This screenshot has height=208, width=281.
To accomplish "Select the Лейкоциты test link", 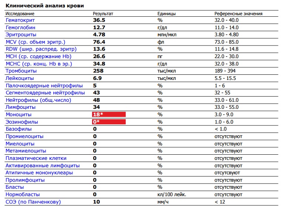I will point(20,78).
